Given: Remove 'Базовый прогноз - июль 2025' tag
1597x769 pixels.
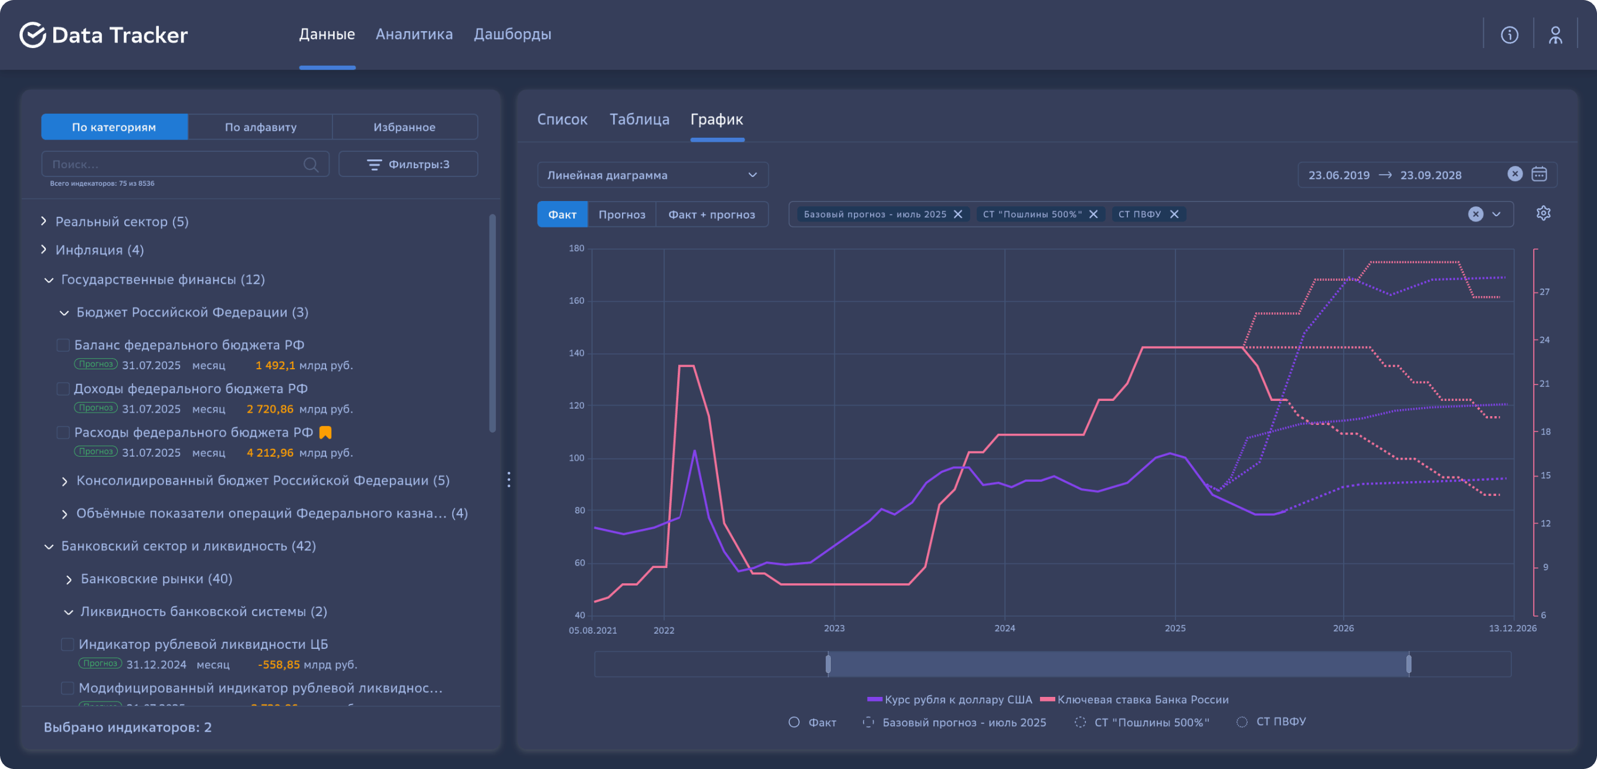Looking at the screenshot, I should pyautogui.click(x=958, y=215).
